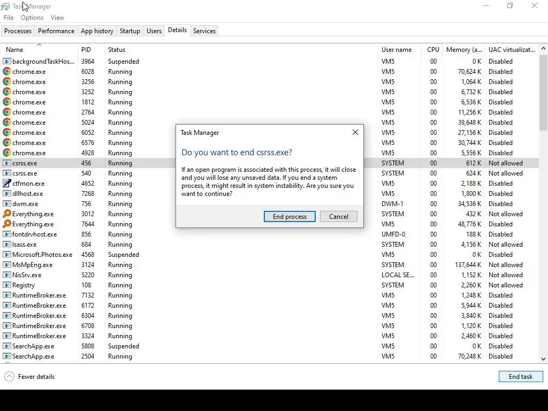Click the fontdrvhost.exe process icon

click(x=6, y=234)
